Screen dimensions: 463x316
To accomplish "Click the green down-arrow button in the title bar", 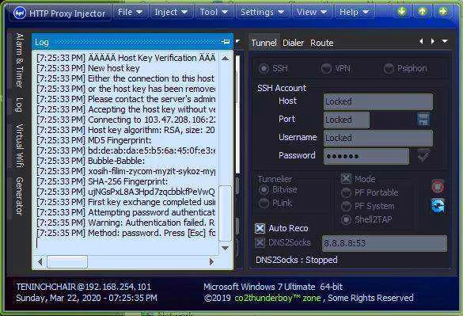I will click(402, 12).
